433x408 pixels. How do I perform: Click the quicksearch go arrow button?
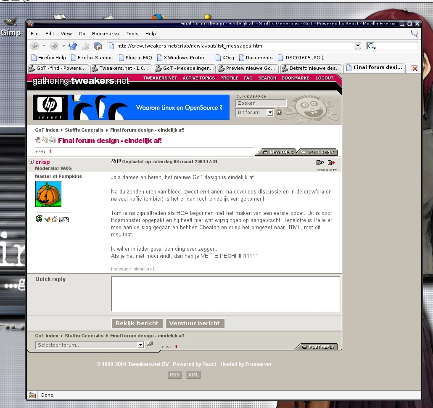coord(279,112)
